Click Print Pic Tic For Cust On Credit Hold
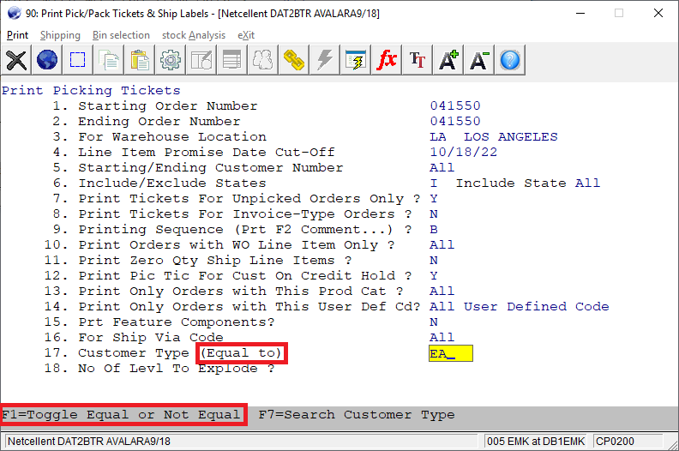Image resolution: width=679 pixels, height=451 pixels. pyautogui.click(x=244, y=276)
